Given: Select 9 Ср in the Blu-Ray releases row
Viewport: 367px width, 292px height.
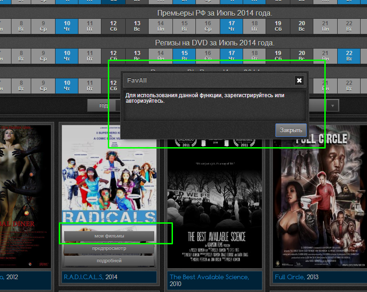Looking at the screenshot, I should coord(43,86).
